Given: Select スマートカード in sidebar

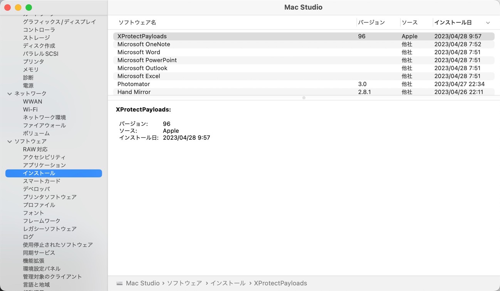Looking at the screenshot, I should [x=42, y=181].
